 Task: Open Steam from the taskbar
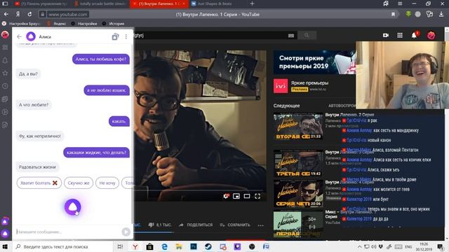(x=208, y=246)
